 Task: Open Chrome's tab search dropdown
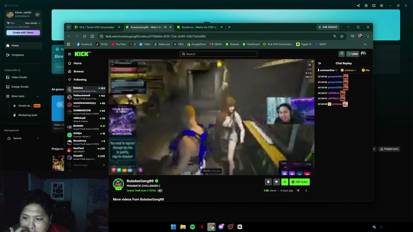pyautogui.click(x=68, y=27)
